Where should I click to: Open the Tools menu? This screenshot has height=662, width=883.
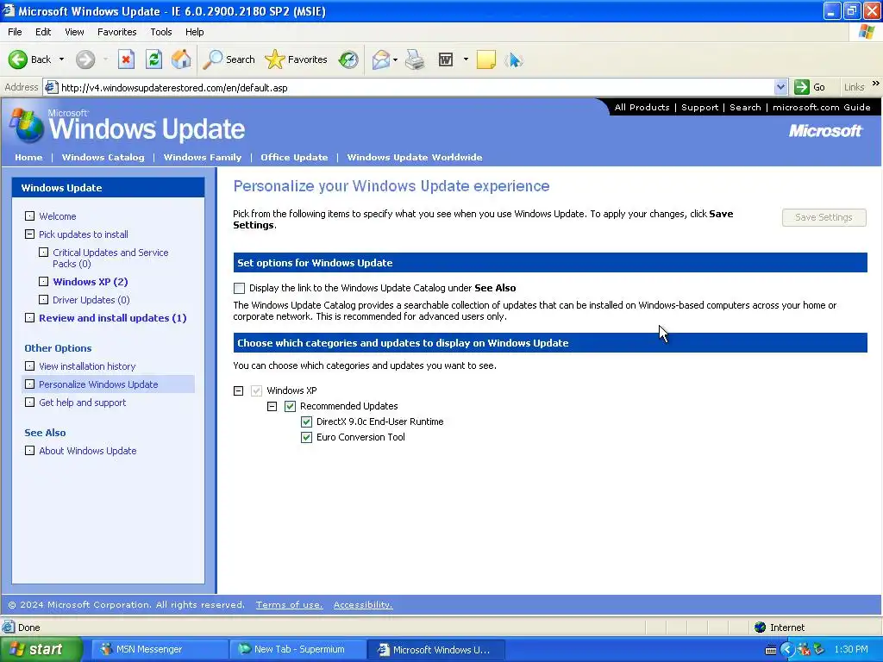click(161, 32)
